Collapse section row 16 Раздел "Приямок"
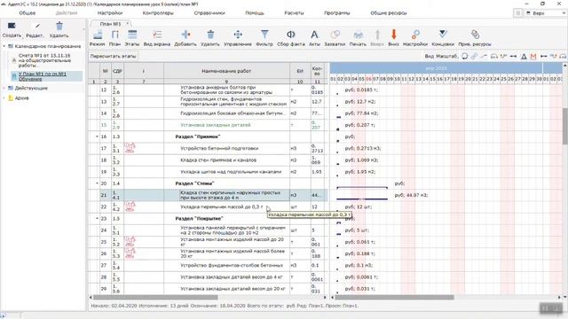 [x=97, y=136]
